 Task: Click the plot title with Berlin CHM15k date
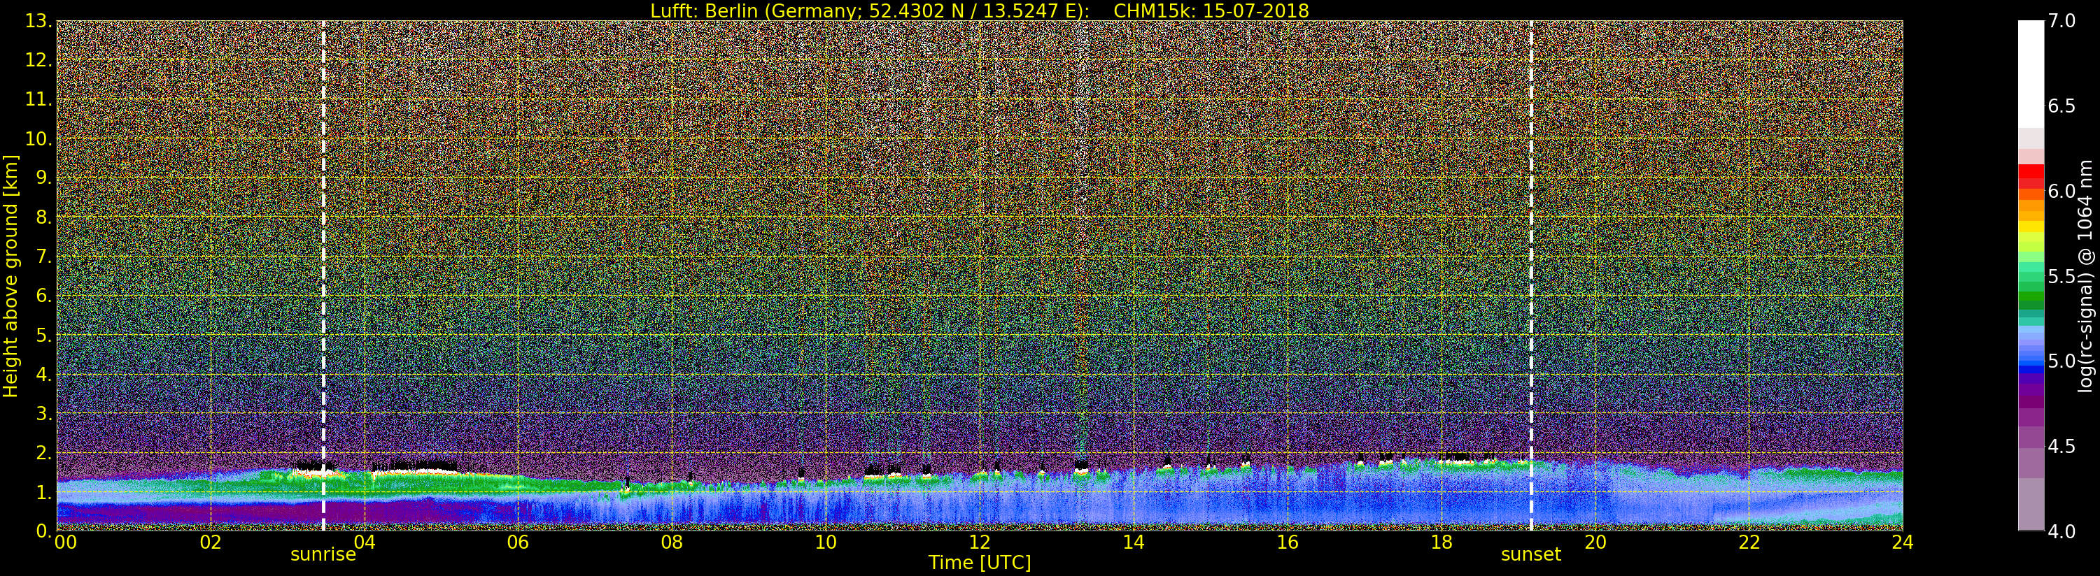pyautogui.click(x=979, y=10)
